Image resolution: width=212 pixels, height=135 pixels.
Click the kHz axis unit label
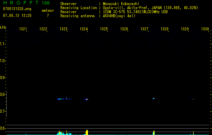pyautogui.click(x=3, y=27)
